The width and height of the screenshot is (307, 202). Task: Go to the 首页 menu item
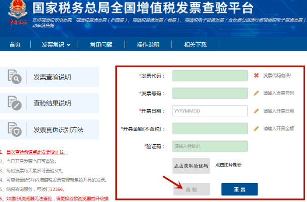(15, 45)
